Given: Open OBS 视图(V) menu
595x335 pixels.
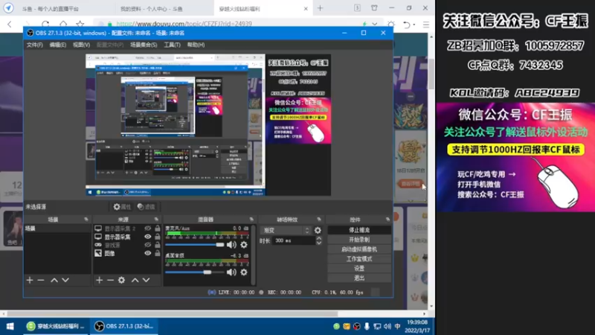Looking at the screenshot, I should [81, 45].
